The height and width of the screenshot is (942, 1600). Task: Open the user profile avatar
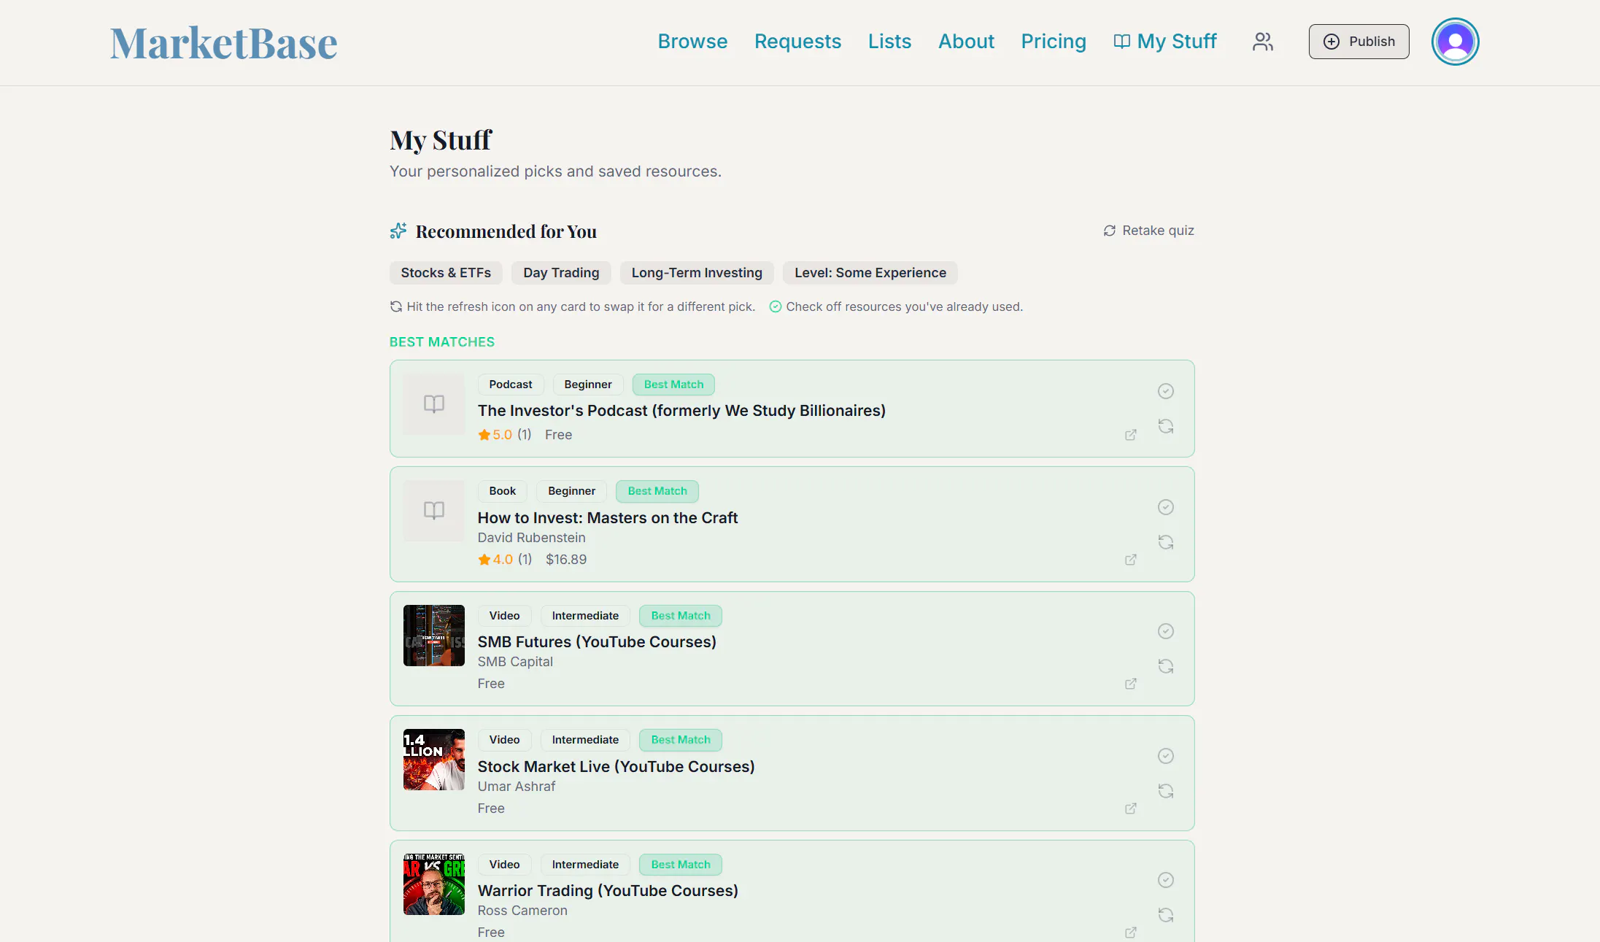[x=1455, y=42]
